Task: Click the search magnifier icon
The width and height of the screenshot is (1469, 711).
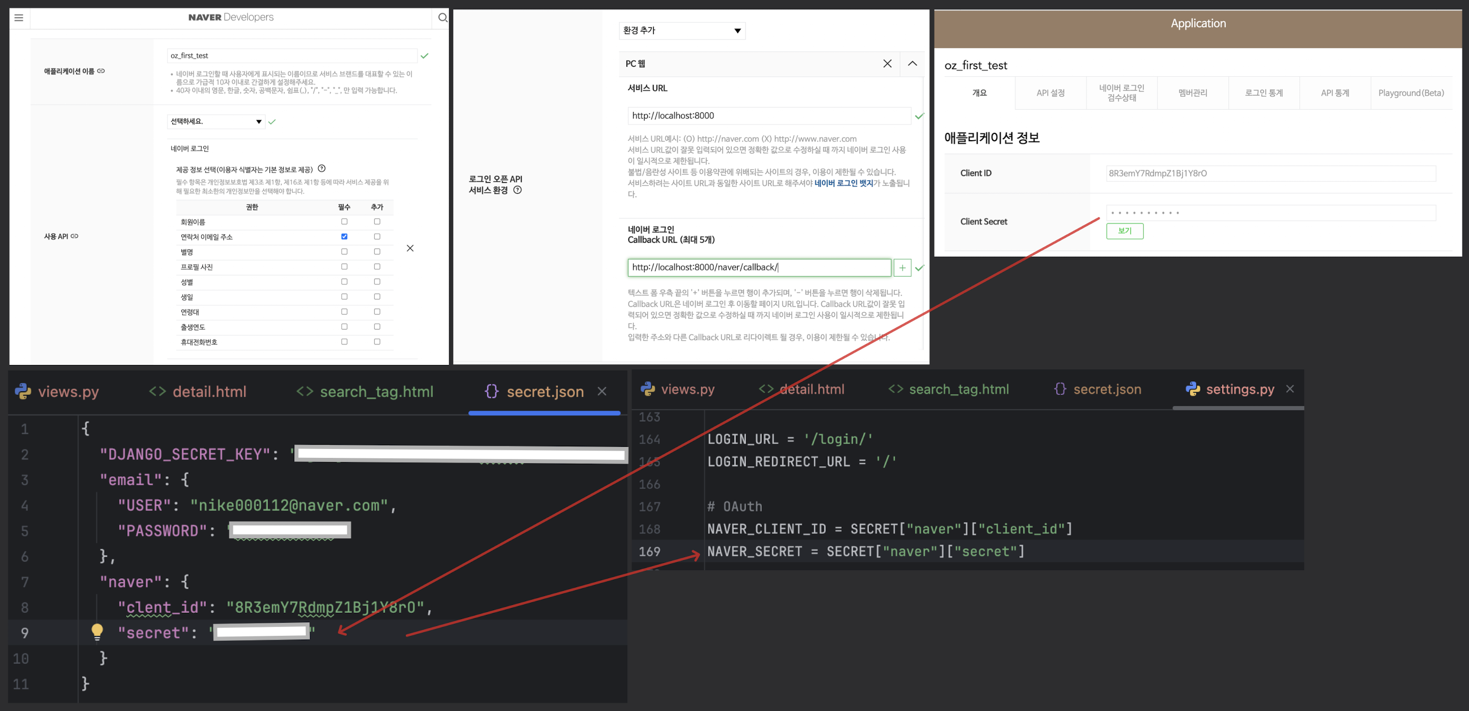Action: [442, 18]
